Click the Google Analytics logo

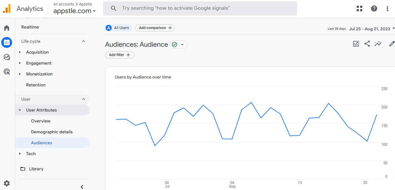click(7, 8)
